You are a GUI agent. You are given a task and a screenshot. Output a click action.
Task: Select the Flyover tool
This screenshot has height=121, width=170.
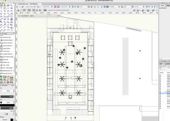point(8,5)
